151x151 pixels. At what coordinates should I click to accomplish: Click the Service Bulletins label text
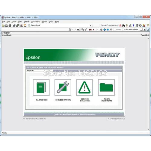coord(85,100)
